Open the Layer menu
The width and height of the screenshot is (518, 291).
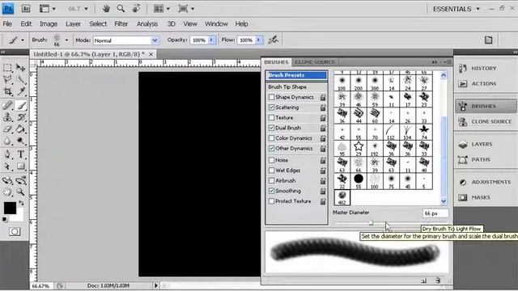tap(73, 23)
